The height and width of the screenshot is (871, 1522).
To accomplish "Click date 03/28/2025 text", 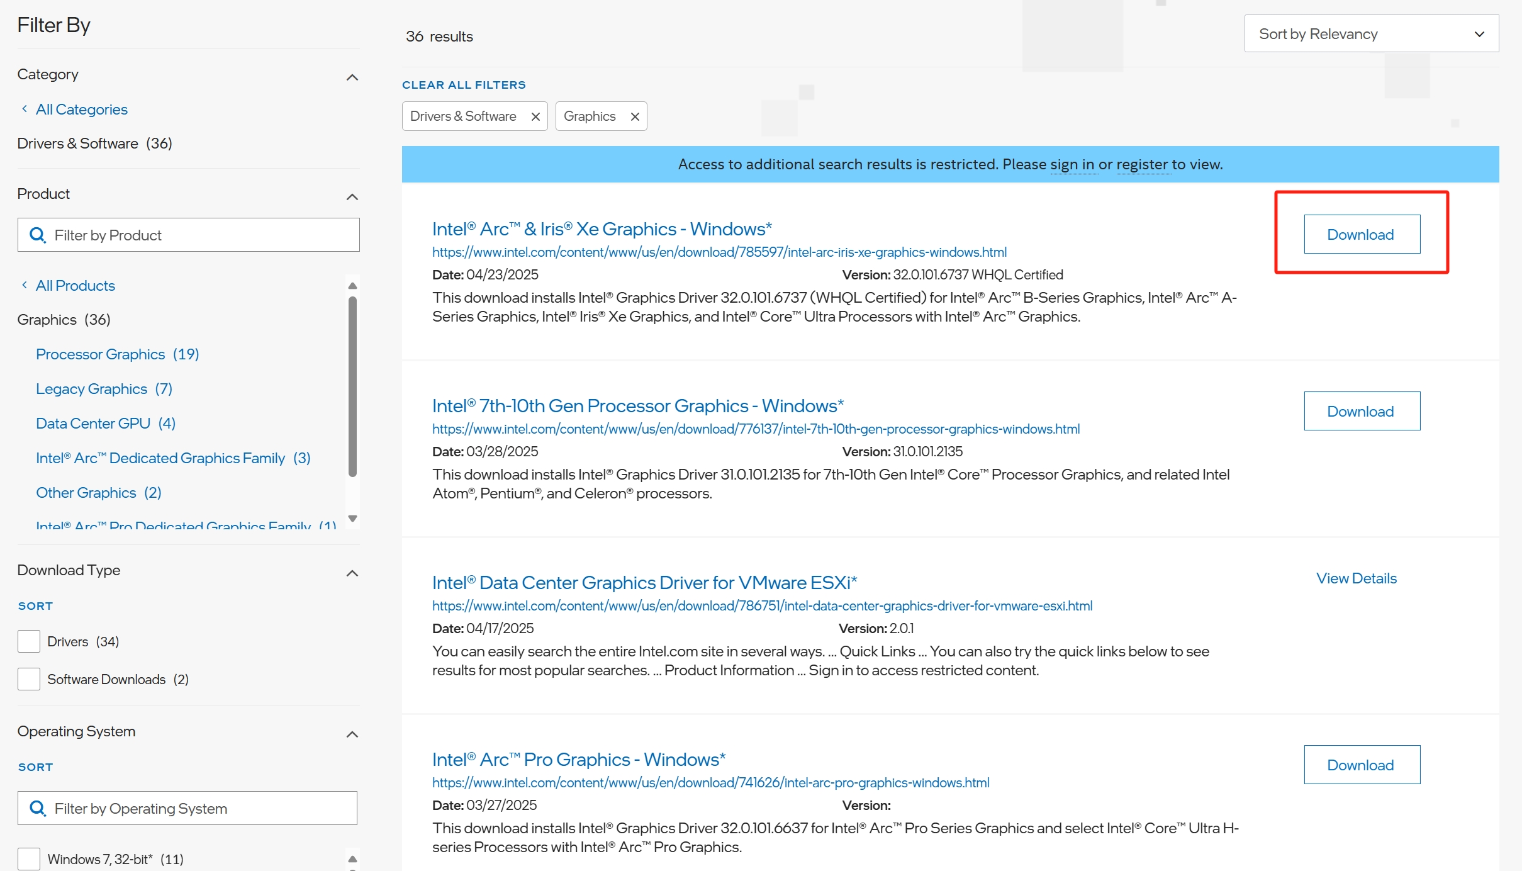I will (x=502, y=452).
